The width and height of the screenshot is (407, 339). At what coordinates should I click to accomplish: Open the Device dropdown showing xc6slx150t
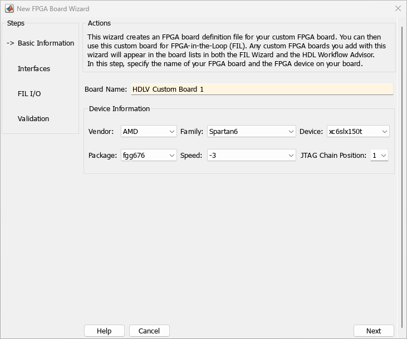coord(358,132)
